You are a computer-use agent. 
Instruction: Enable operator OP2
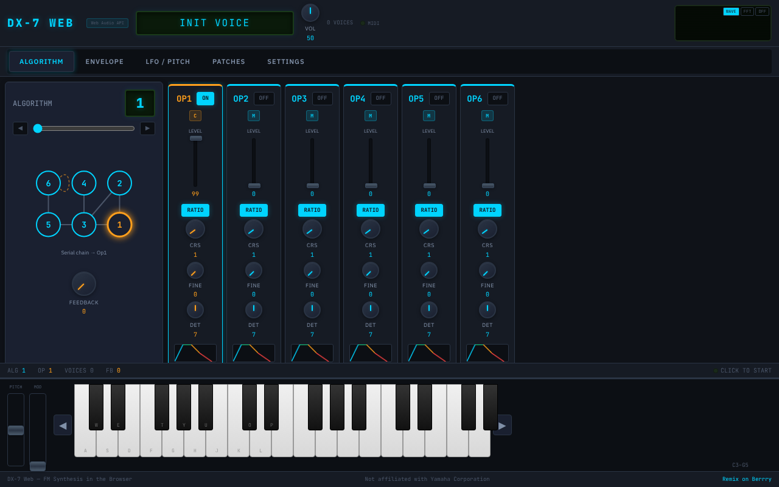pos(264,98)
